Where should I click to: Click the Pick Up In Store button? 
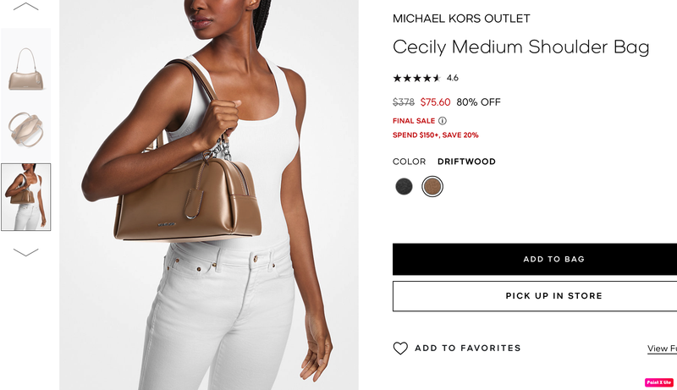coord(535,296)
